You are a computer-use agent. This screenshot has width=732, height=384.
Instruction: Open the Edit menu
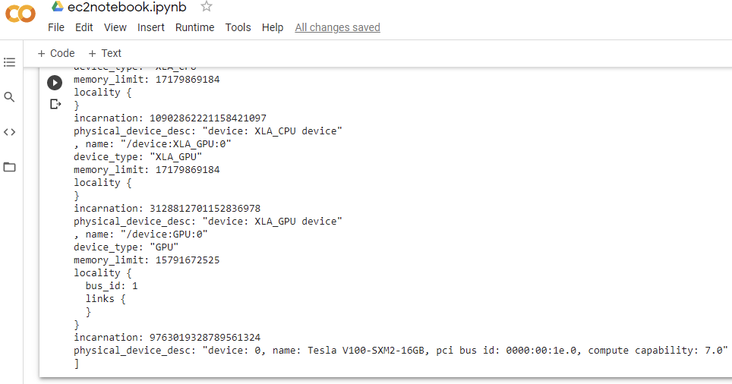click(x=84, y=27)
